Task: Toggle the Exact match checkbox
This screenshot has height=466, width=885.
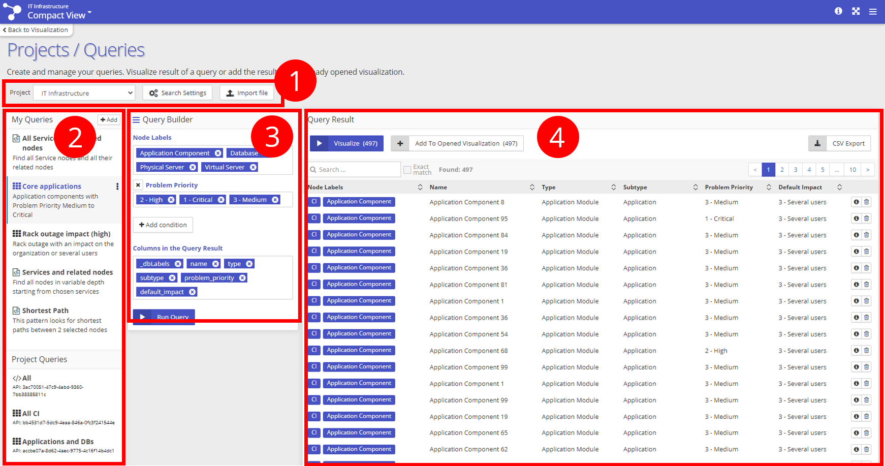Action: click(407, 170)
